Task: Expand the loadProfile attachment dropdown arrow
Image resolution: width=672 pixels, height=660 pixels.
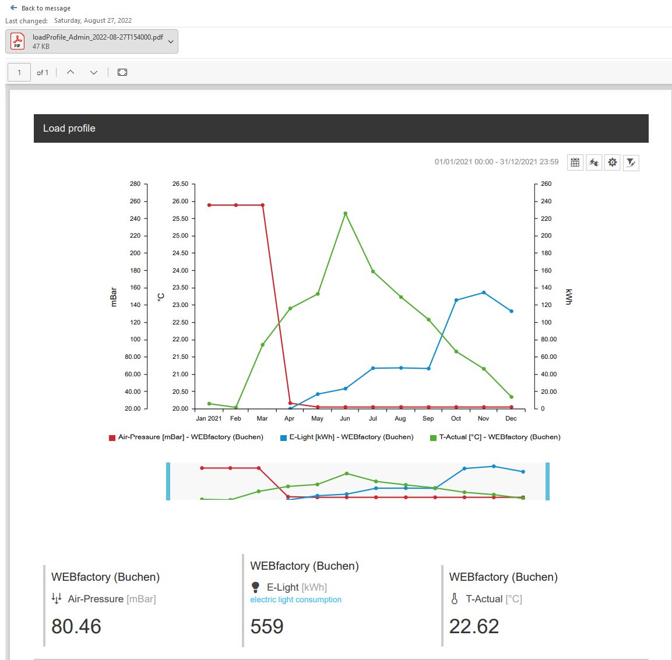Action: [x=171, y=42]
